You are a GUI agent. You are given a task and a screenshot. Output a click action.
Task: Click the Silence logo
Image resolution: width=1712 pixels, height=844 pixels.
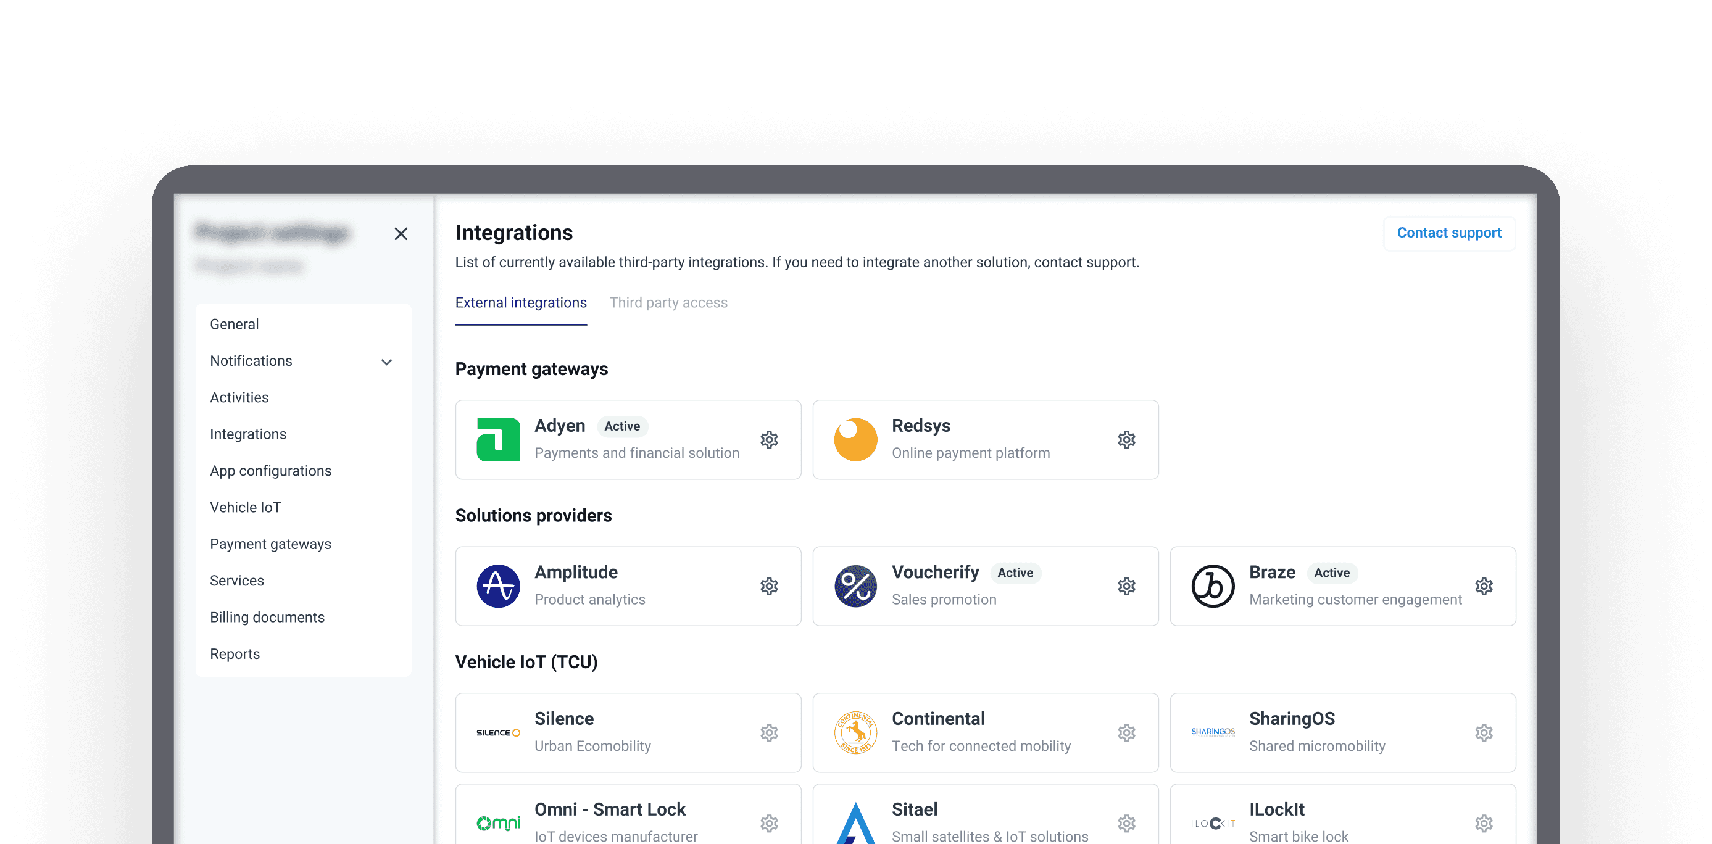pos(499,733)
